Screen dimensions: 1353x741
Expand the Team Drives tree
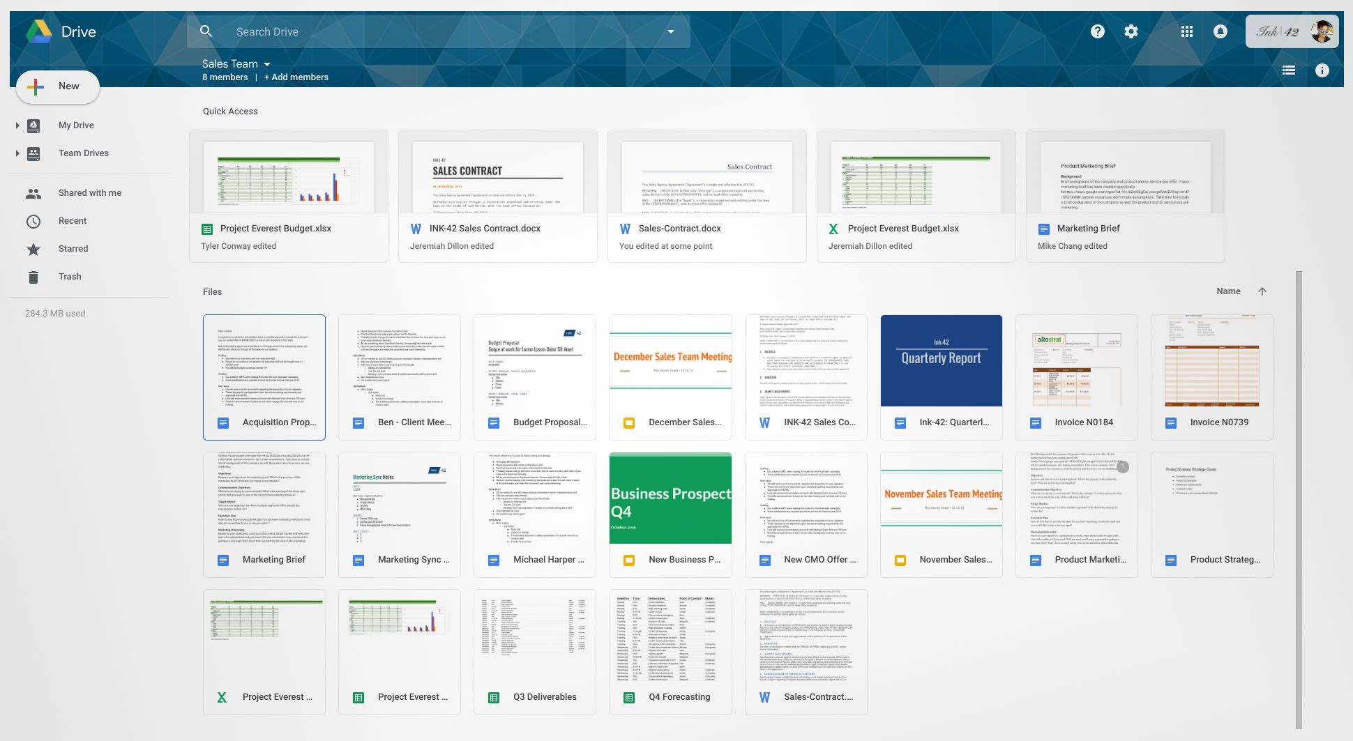coord(17,153)
